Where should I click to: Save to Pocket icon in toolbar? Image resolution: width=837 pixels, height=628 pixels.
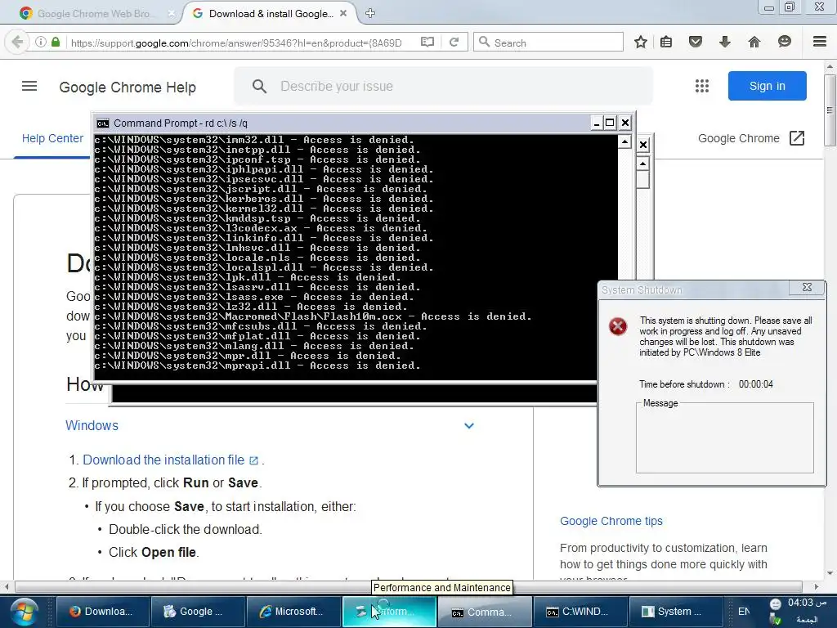[695, 42]
